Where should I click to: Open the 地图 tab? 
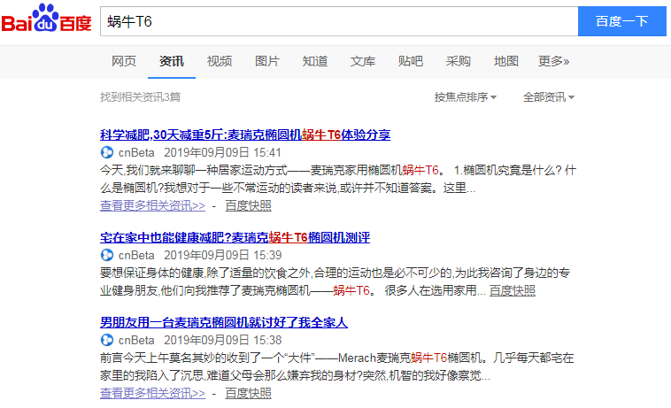506,61
